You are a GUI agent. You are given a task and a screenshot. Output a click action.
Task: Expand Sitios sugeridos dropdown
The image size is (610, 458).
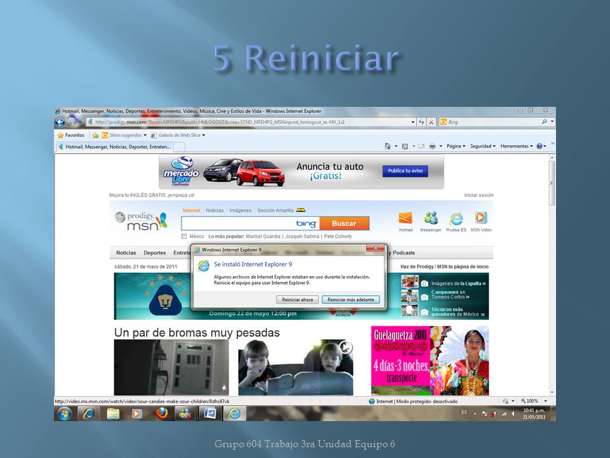tap(145, 135)
